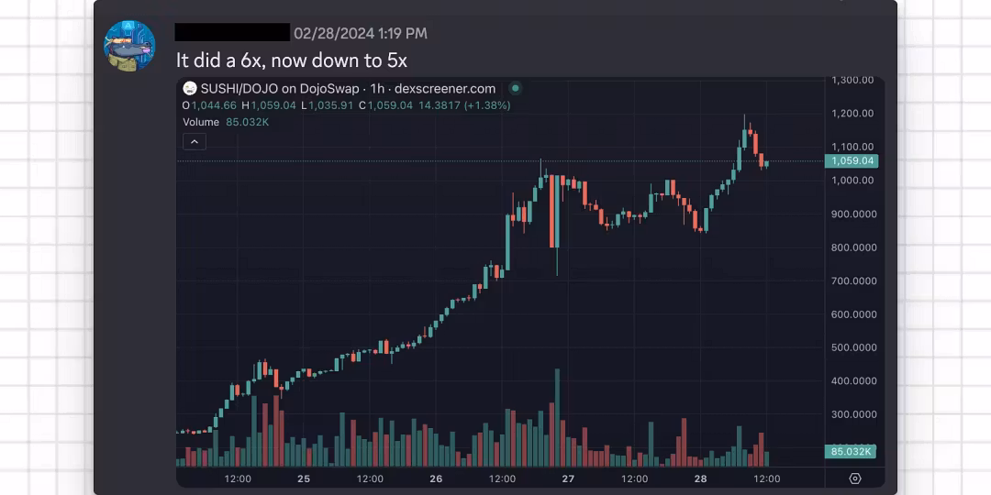The width and height of the screenshot is (991, 495).
Task: Click the message text "It did a 6x, now down to 5x"
Action: point(292,61)
